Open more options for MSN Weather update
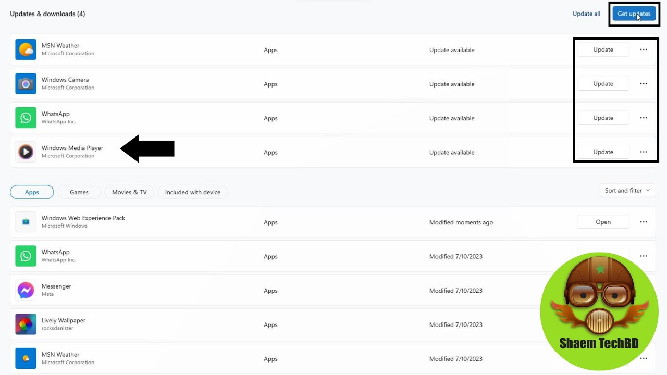Image resolution: width=667 pixels, height=375 pixels. pyautogui.click(x=644, y=49)
